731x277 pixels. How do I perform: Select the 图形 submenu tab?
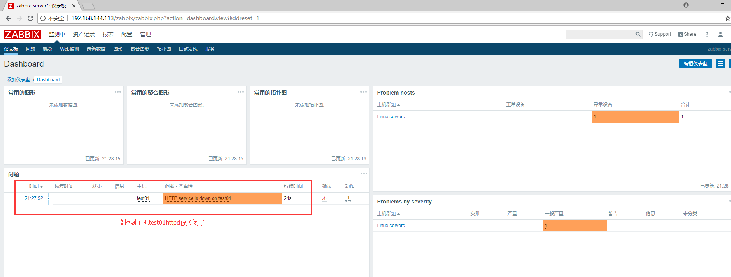point(118,49)
